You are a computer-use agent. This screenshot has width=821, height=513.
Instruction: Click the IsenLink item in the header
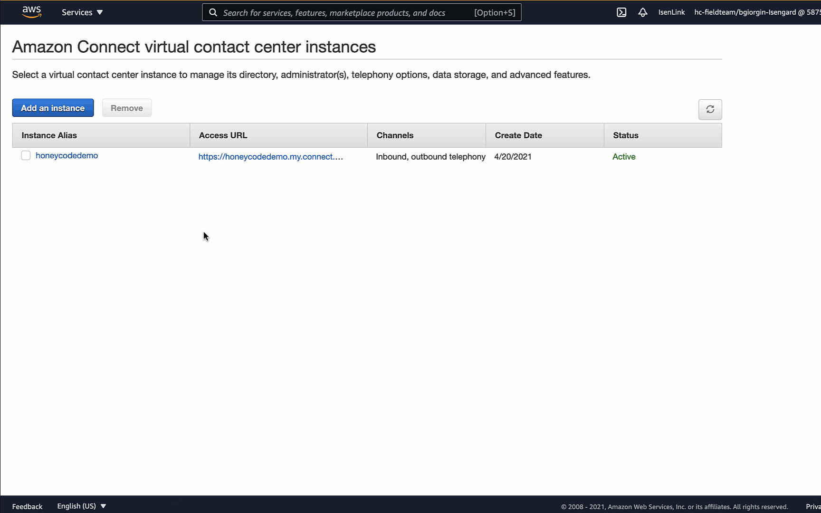tap(671, 12)
